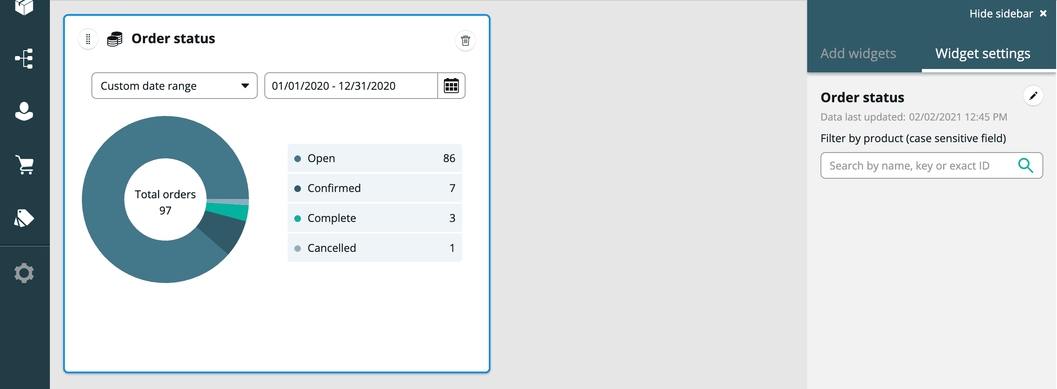Image resolution: width=1057 pixels, height=389 pixels.
Task: Open the customers person icon
Action: [24, 111]
